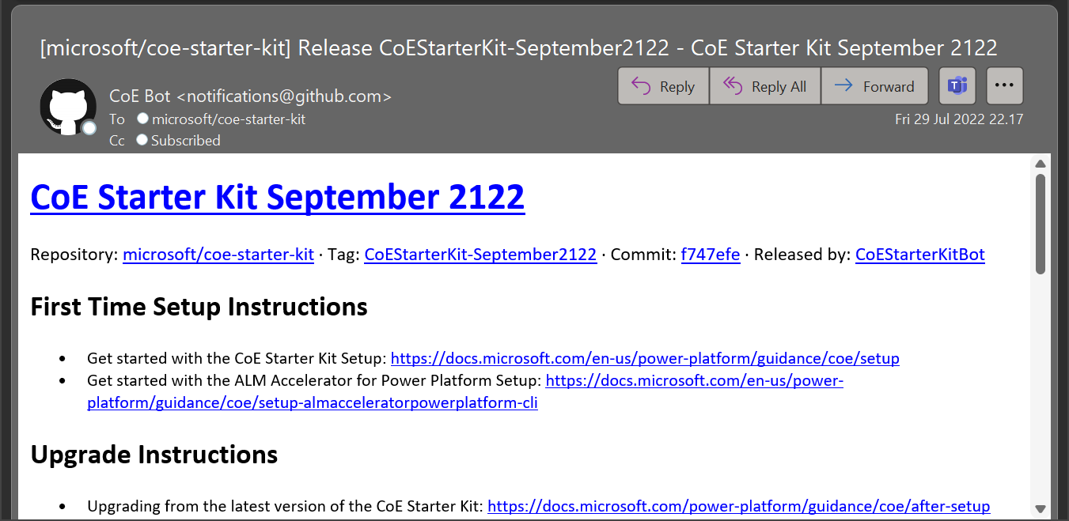The image size is (1069, 521).
Task: Select the Subscribed Cc radio button
Action: click(x=142, y=140)
